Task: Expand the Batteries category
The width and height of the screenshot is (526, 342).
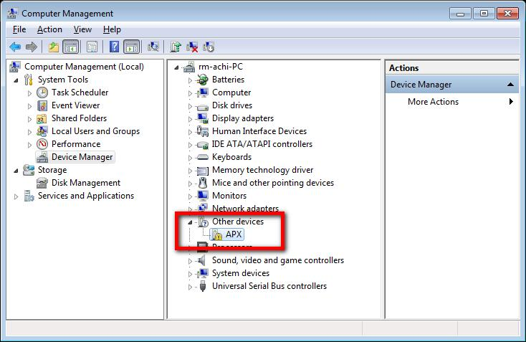Action: [190, 80]
